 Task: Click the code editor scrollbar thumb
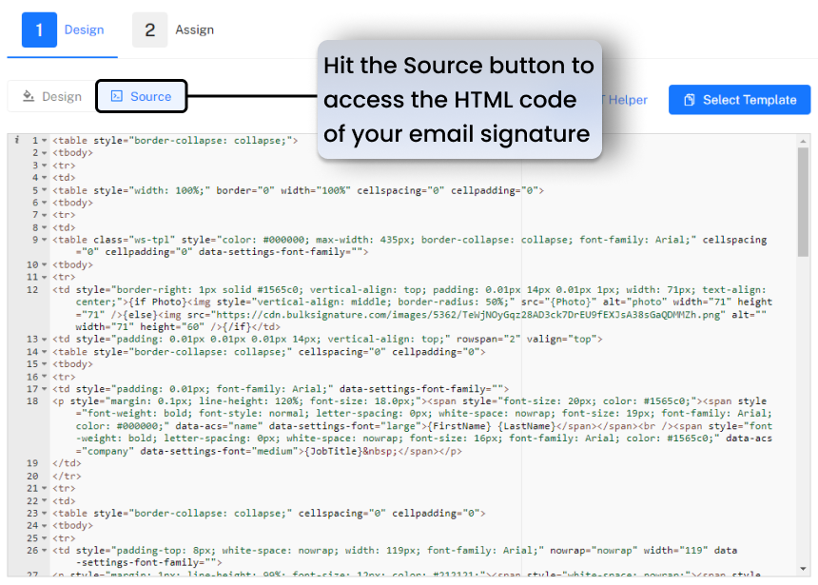pyautogui.click(x=803, y=202)
